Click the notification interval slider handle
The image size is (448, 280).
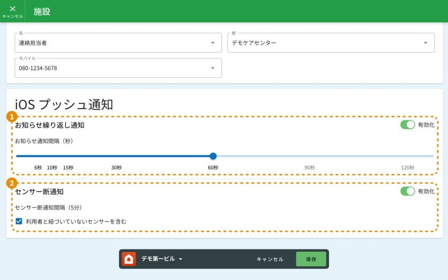[213, 156]
